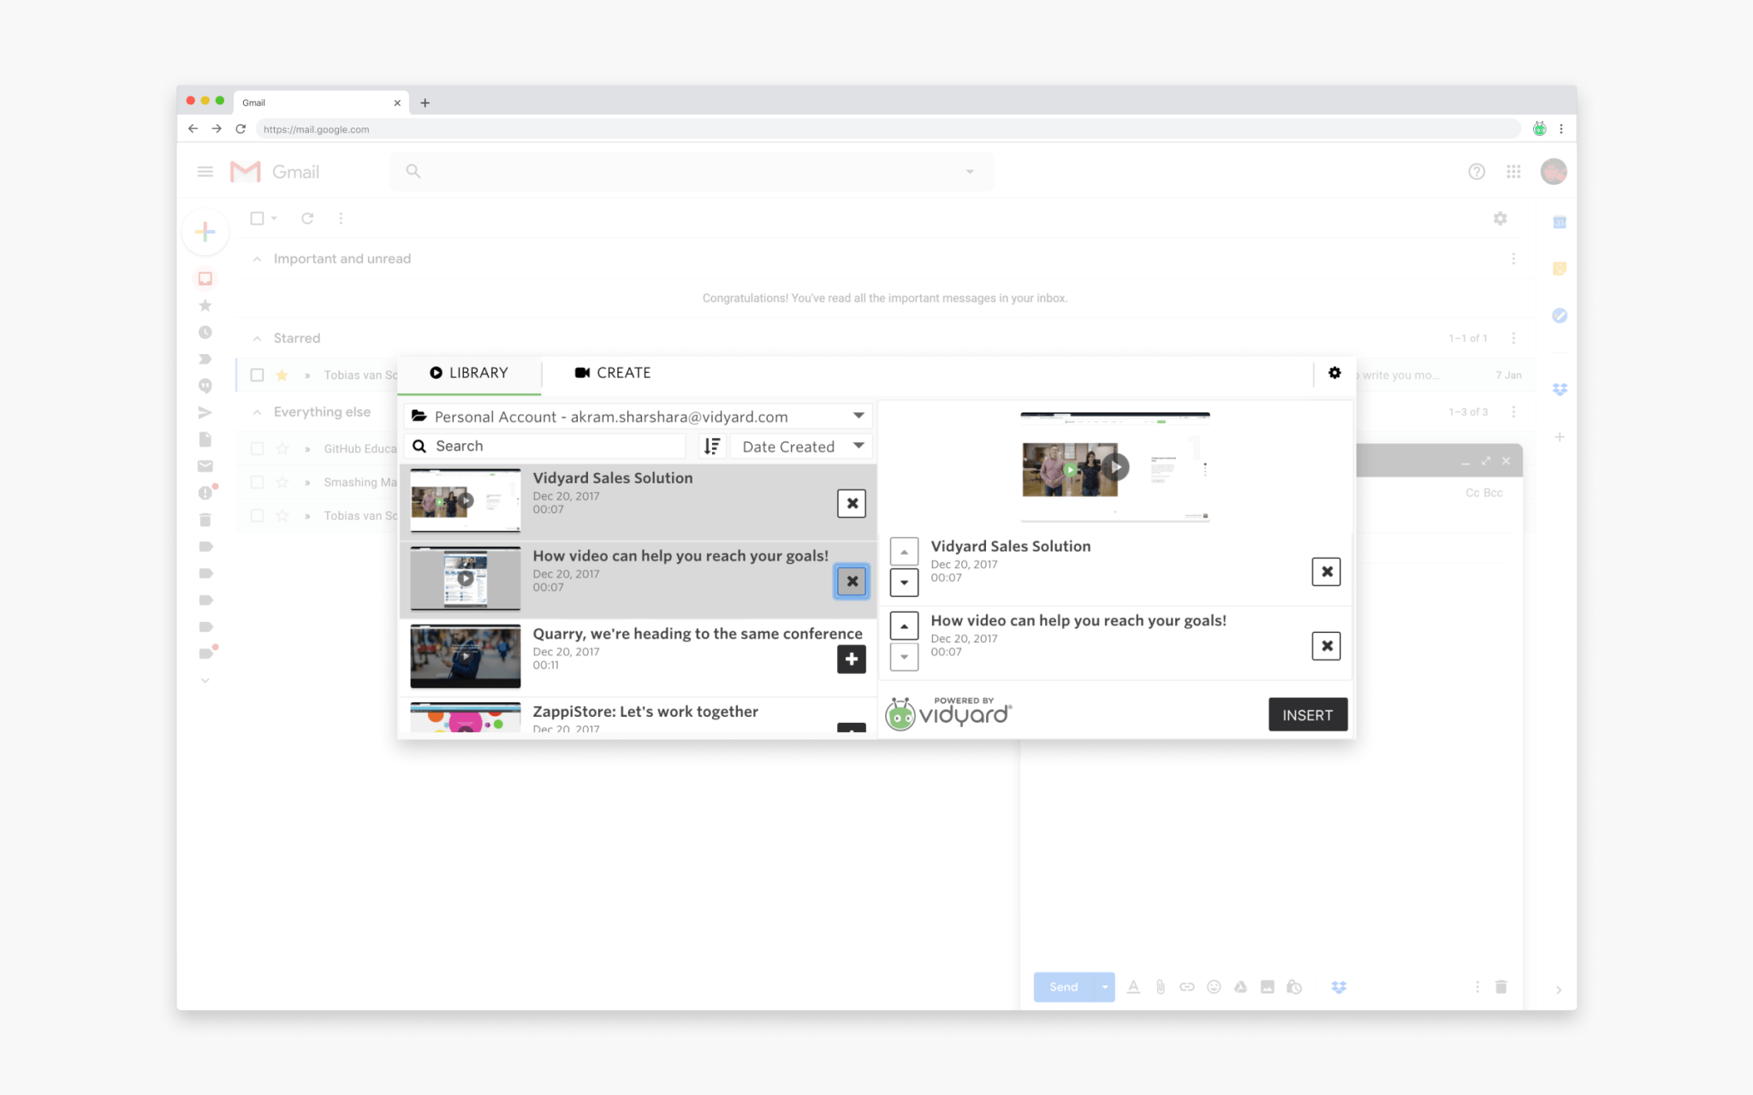This screenshot has width=1753, height=1095.
Task: Select Vidyard Sales Solution library thumbnail
Action: point(465,500)
